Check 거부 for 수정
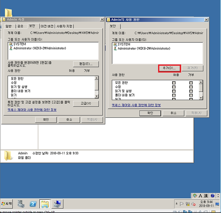This screenshot has height=213, width=221. (x=191, y=87)
